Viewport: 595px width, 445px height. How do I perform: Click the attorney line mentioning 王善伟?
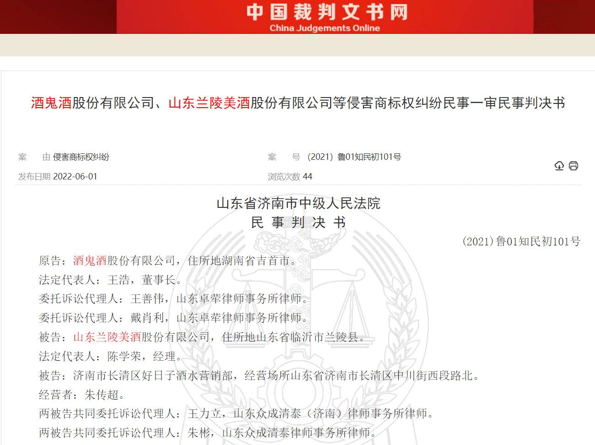click(x=174, y=299)
